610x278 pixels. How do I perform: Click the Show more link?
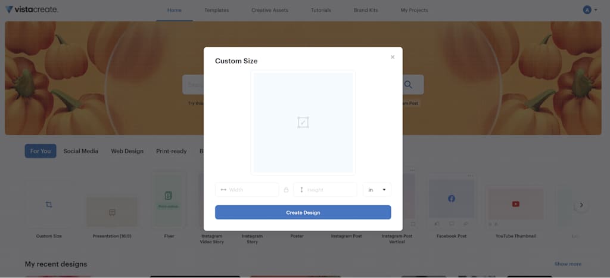[568, 264]
